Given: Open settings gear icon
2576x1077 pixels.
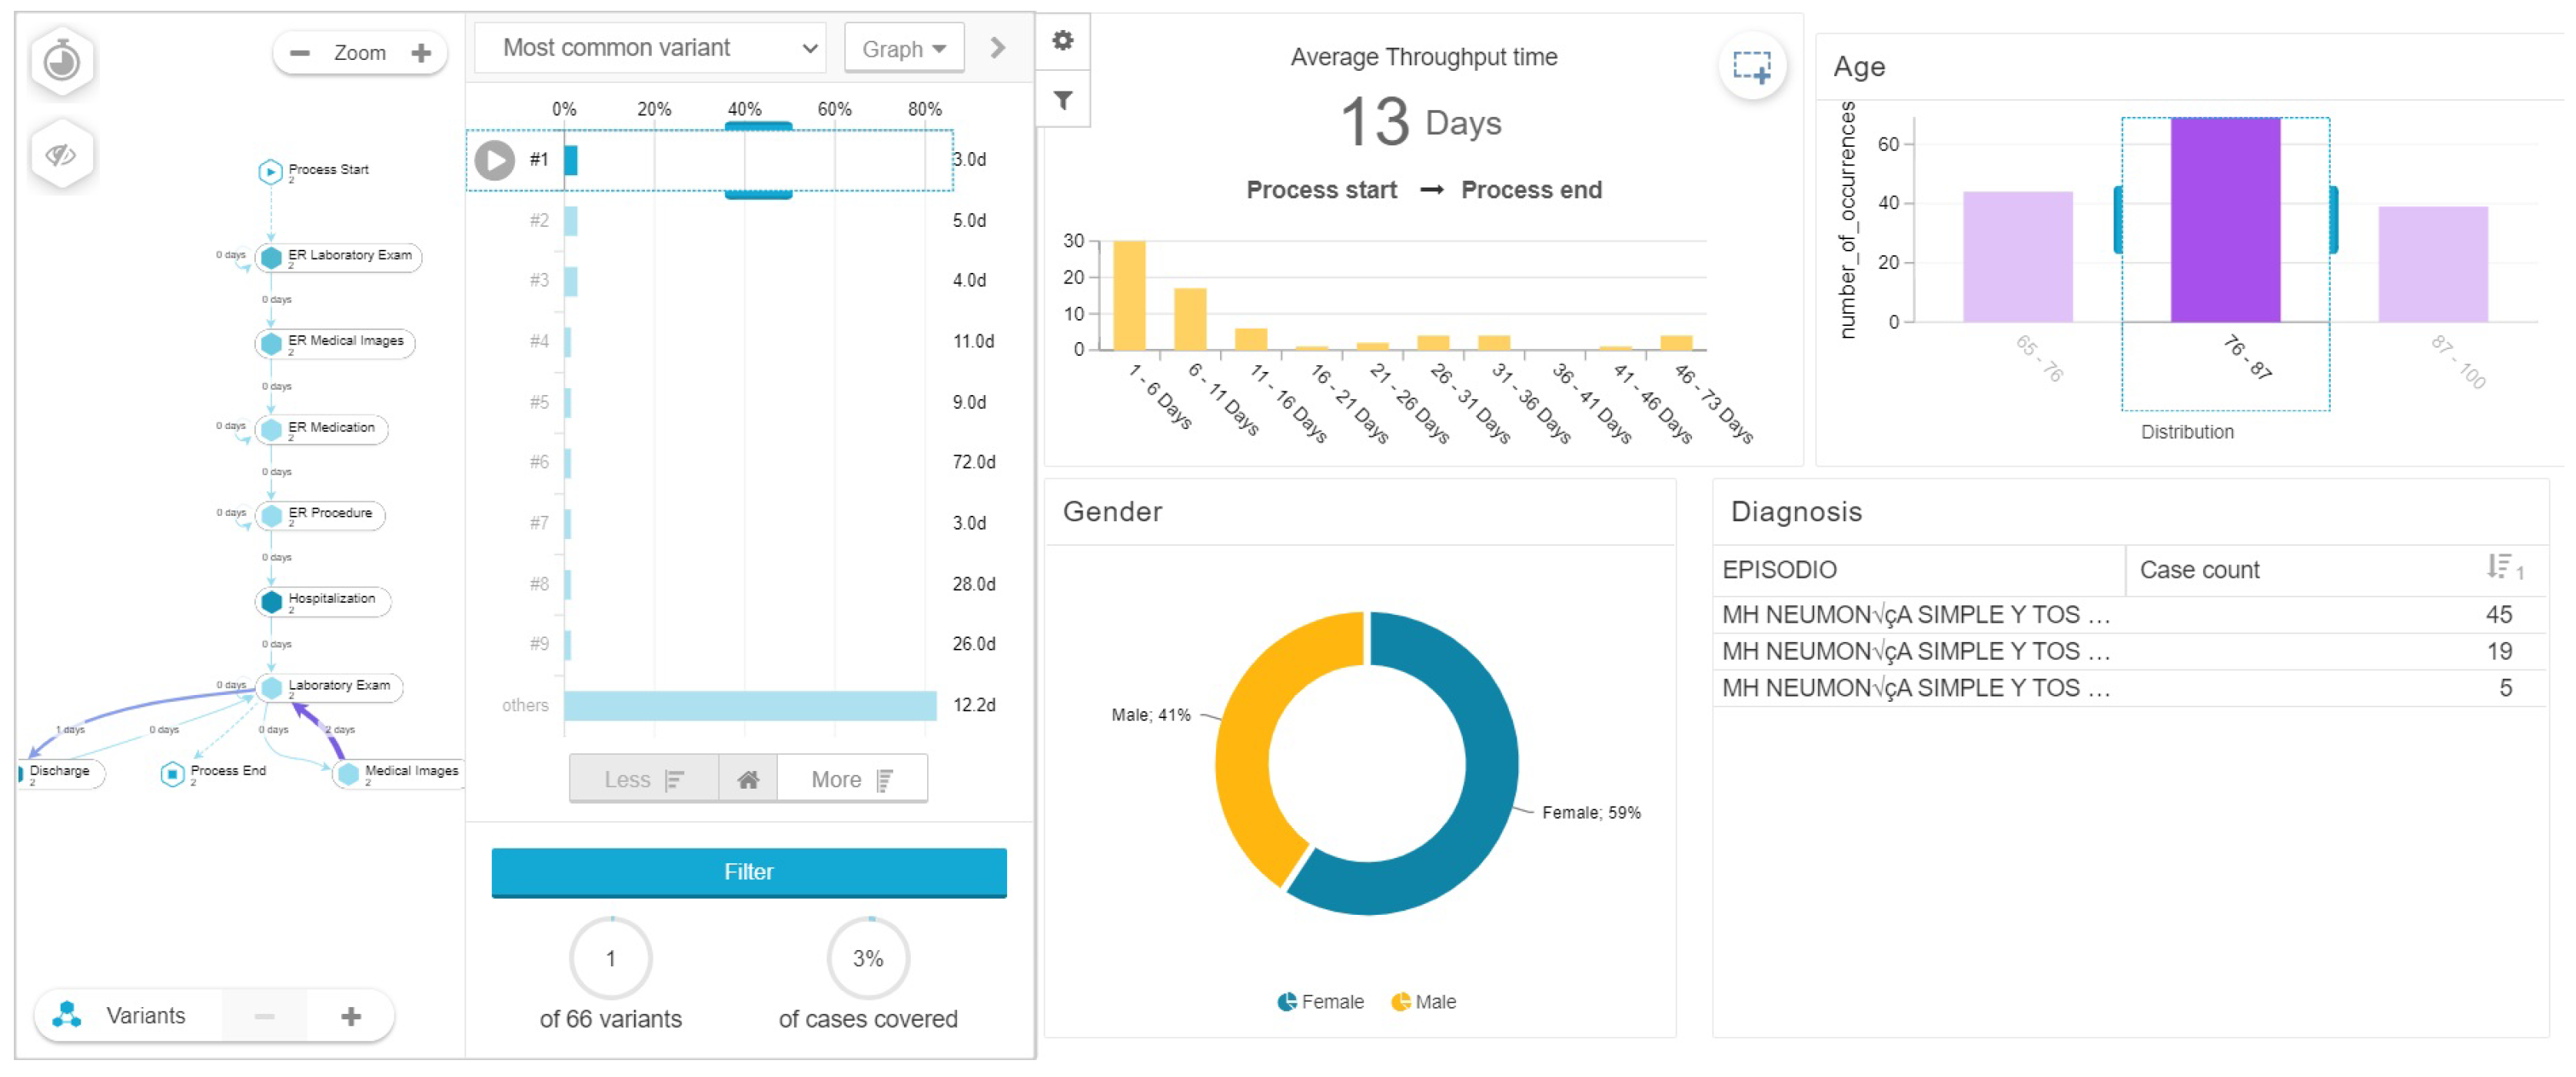Looking at the screenshot, I should [x=1062, y=40].
